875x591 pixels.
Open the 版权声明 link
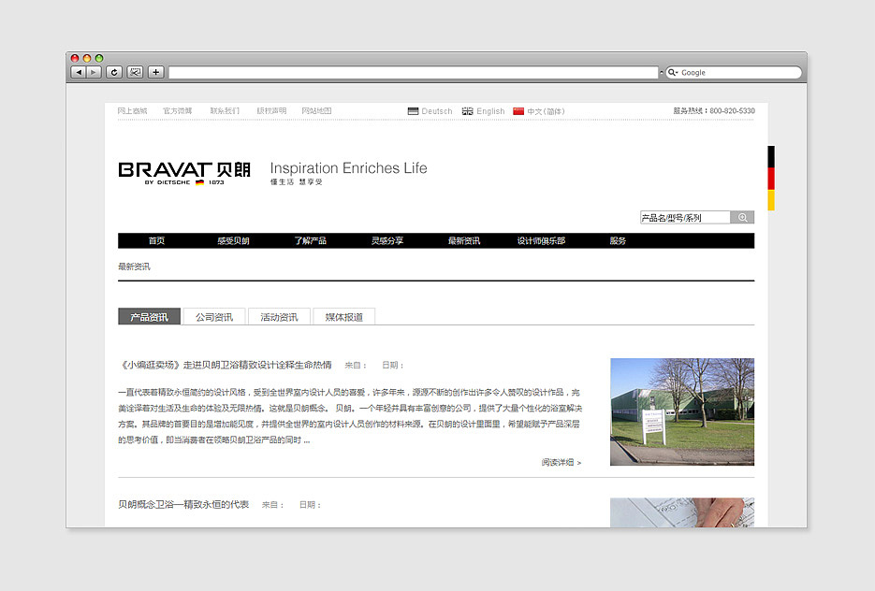[271, 111]
